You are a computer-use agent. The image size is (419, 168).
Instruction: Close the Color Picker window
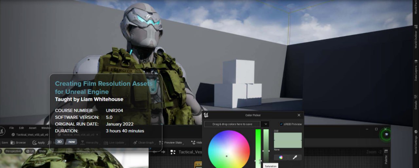click(x=299, y=115)
